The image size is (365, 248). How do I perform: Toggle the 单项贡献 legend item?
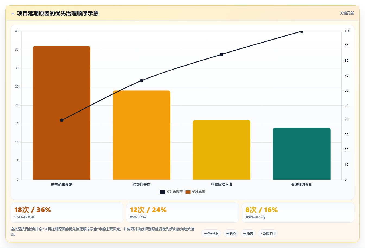(x=195, y=192)
